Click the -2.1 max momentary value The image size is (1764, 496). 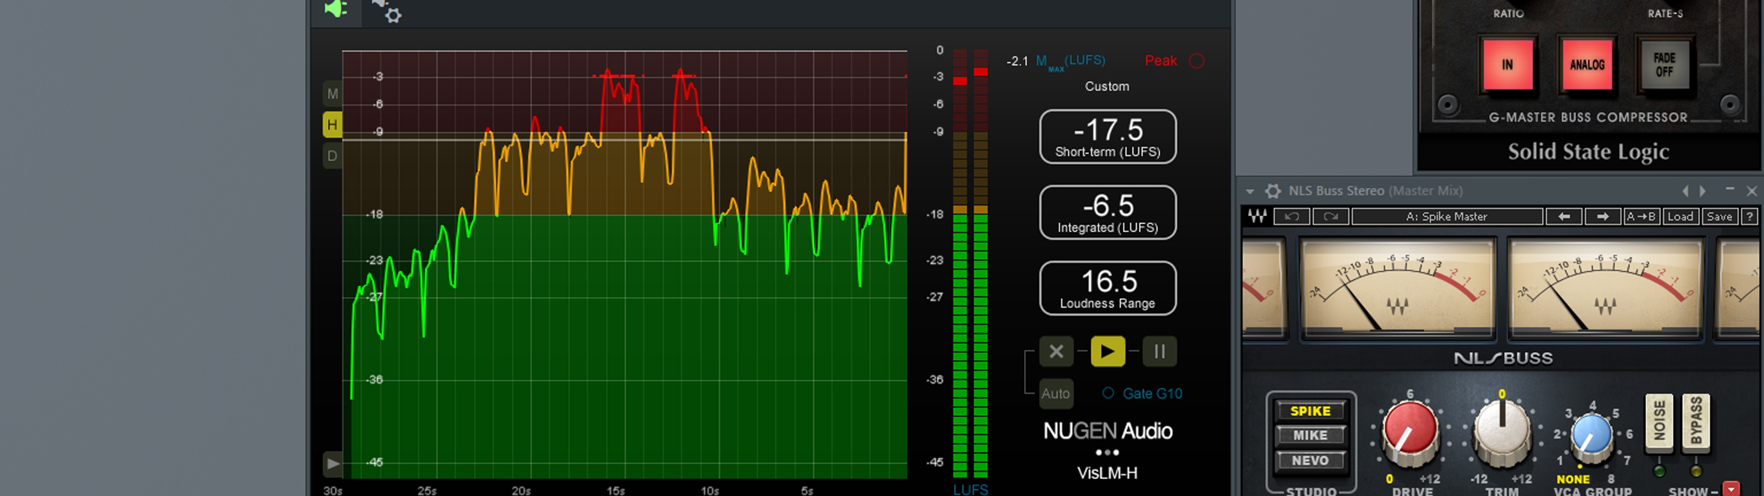tap(1017, 62)
